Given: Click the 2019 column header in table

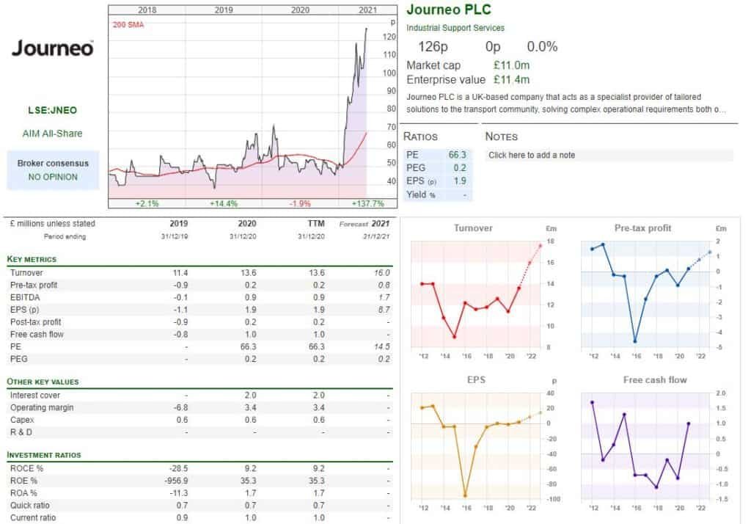Looking at the screenshot, I should coord(179,223).
